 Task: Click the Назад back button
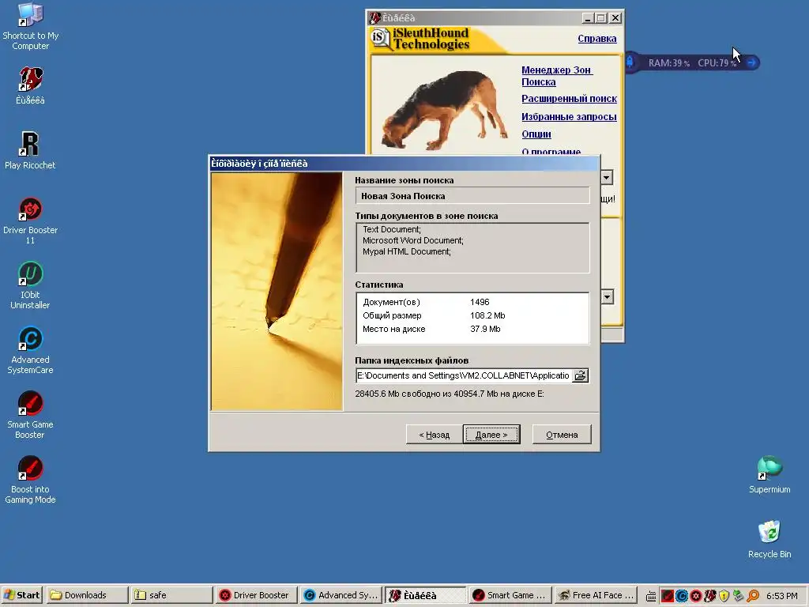coord(434,435)
